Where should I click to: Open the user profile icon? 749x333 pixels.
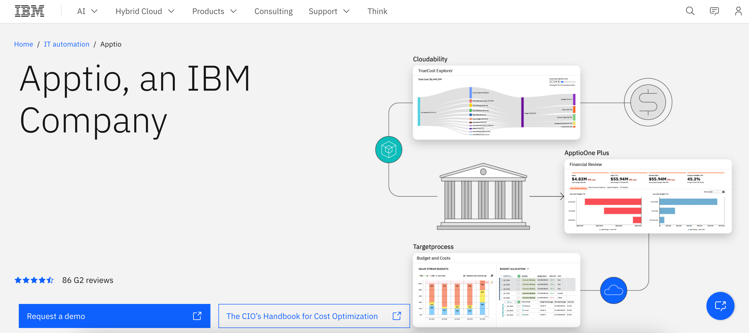click(738, 11)
